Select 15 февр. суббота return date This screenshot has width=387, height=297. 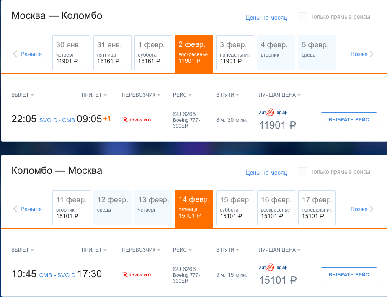[x=235, y=208]
